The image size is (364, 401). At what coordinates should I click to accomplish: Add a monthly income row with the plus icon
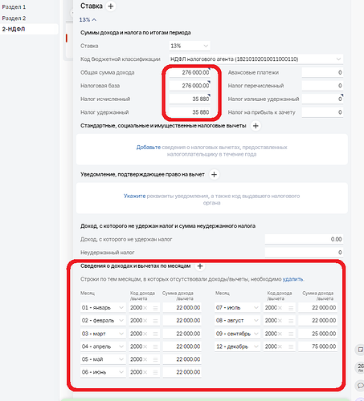click(200, 266)
